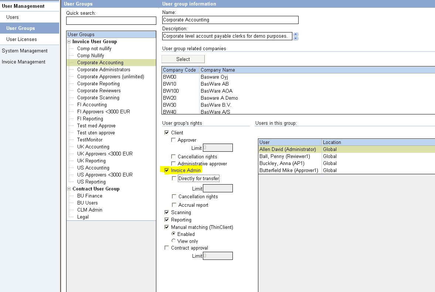Image resolution: width=435 pixels, height=292 pixels.
Task: Check Directly for transfer option
Action: (174, 178)
